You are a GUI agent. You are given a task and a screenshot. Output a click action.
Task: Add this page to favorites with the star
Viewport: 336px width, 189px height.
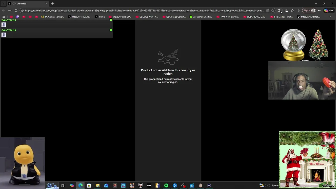(273, 10)
